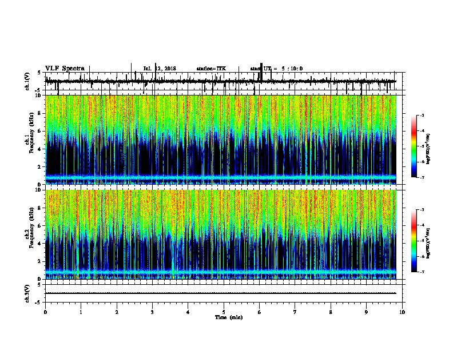This screenshot has width=453, height=350.
Task: Click time axis tick label "8"
Action: [331, 312]
